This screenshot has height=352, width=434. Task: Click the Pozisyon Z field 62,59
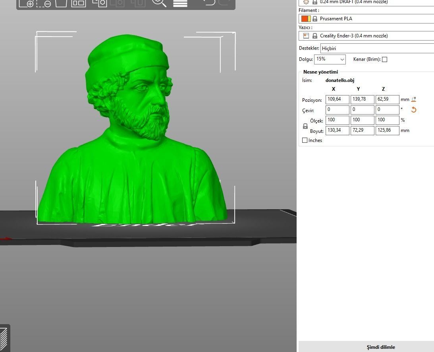[387, 99]
